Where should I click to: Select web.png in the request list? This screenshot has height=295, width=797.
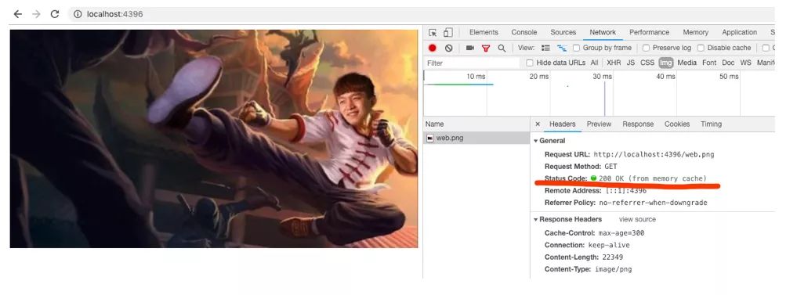coord(476,138)
